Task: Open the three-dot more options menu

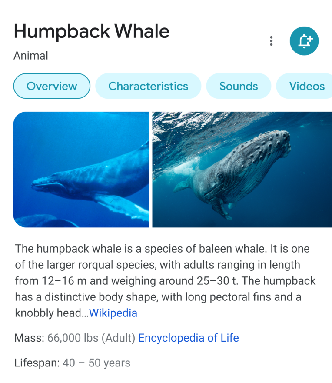Action: click(271, 41)
